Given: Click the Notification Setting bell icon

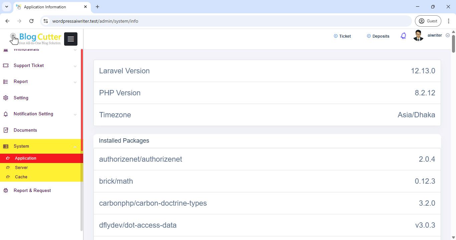Looking at the screenshot, I should point(6,114).
